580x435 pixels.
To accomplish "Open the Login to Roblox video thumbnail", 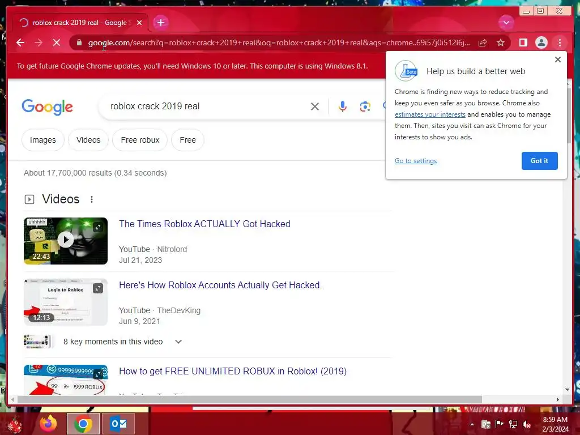I will (66, 302).
